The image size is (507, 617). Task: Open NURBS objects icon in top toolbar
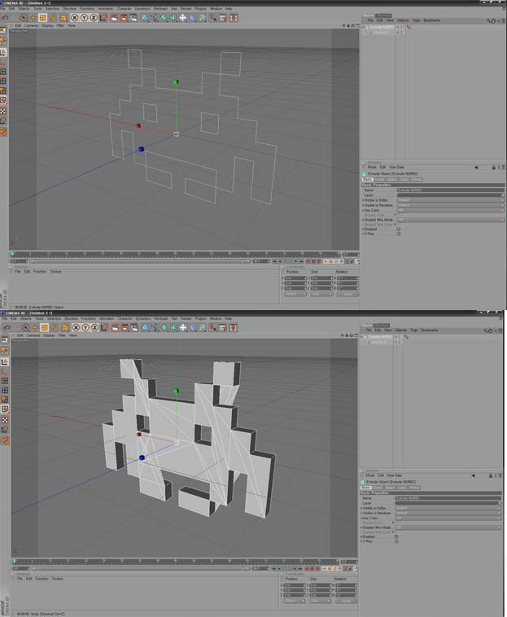pos(164,18)
